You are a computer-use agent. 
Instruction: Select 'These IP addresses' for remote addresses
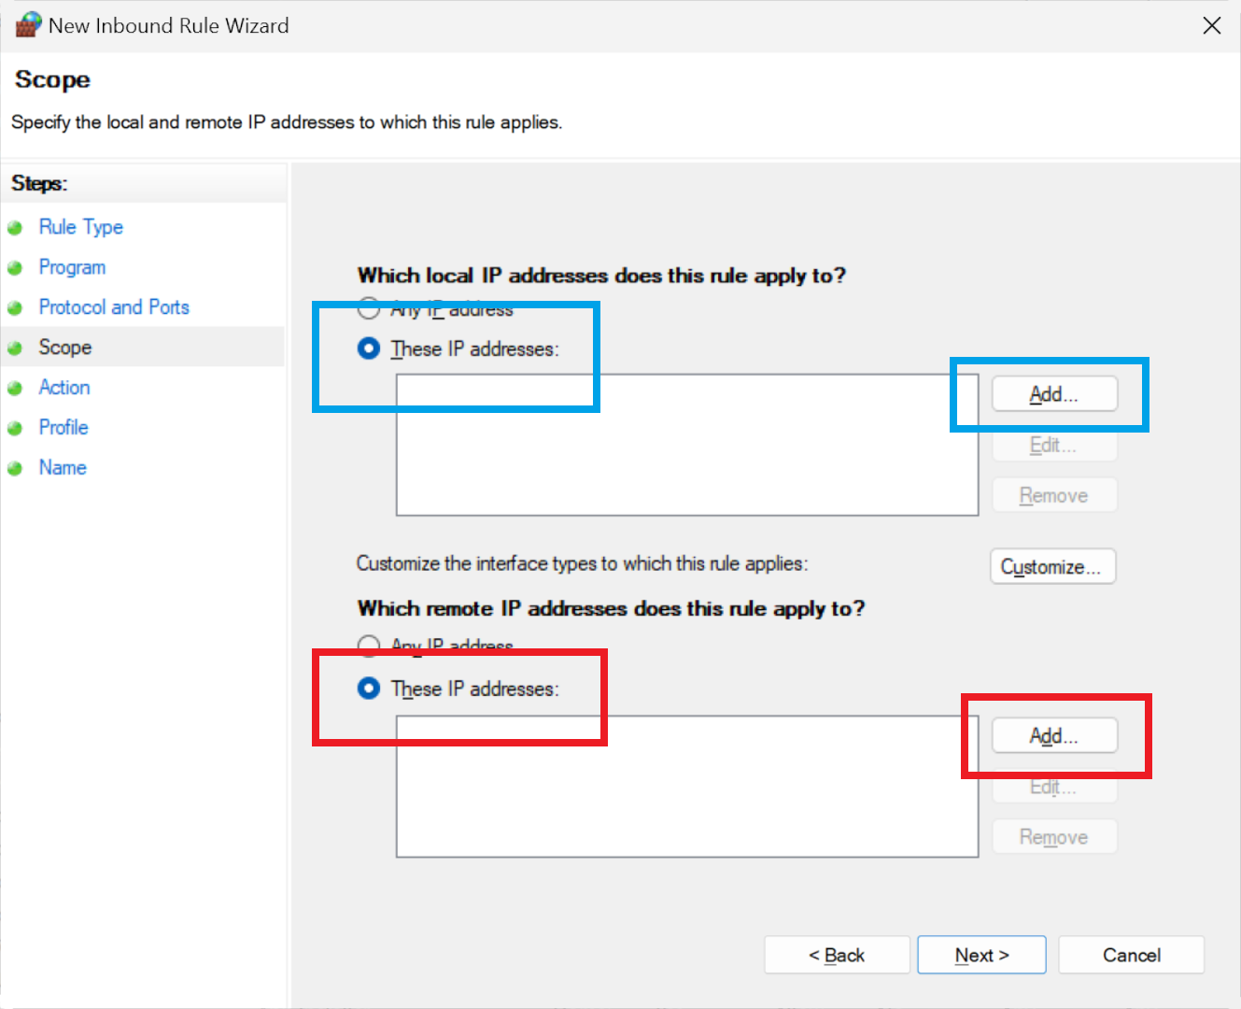(x=369, y=689)
